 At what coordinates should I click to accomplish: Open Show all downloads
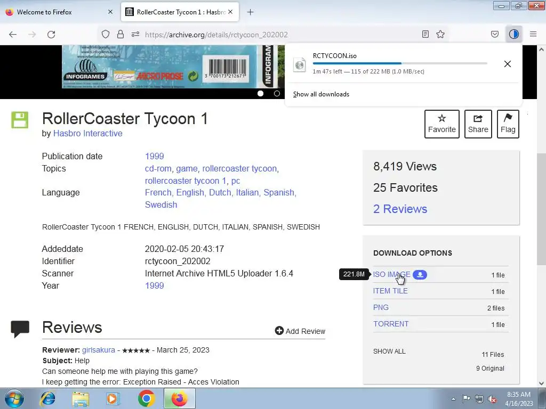click(x=321, y=94)
